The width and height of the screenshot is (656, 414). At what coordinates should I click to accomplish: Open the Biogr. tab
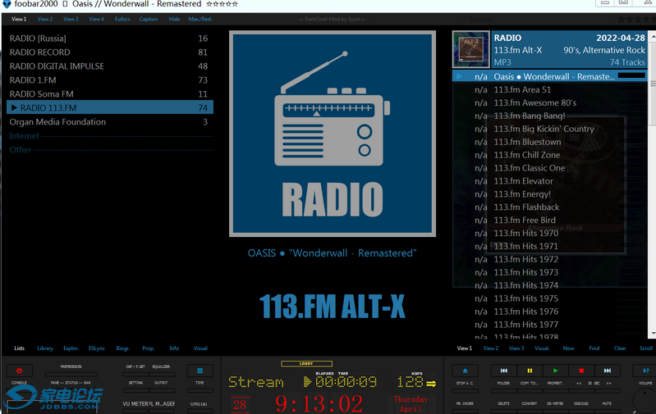(122, 348)
